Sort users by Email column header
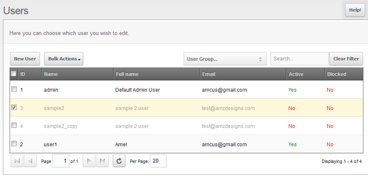368x175 pixels. click(x=209, y=74)
